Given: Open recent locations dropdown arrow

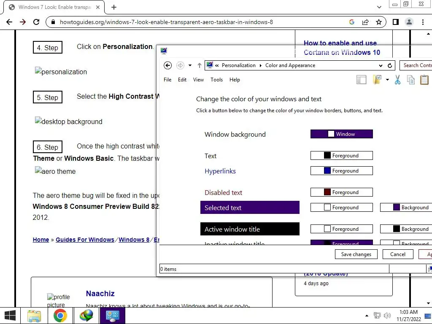Looking at the screenshot, I should [190, 65].
